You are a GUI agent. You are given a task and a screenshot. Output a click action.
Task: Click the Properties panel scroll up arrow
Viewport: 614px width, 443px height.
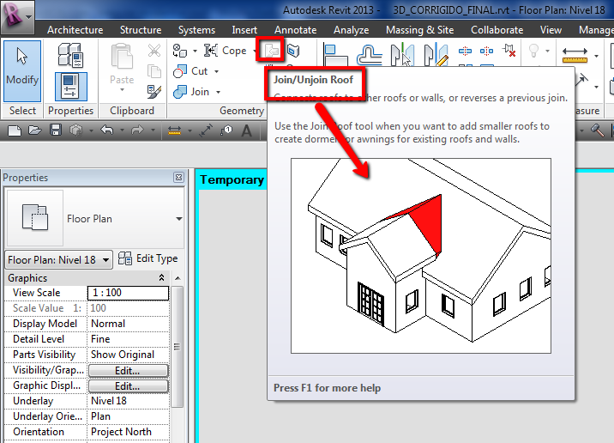178,278
